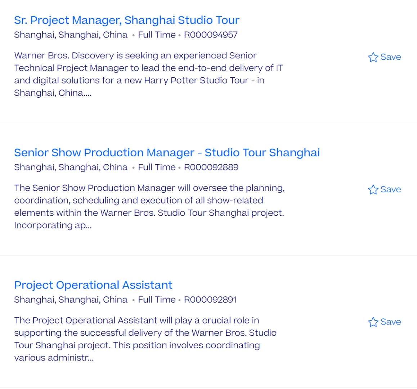Click the star icon for Senior Show Production Manager

click(x=373, y=190)
